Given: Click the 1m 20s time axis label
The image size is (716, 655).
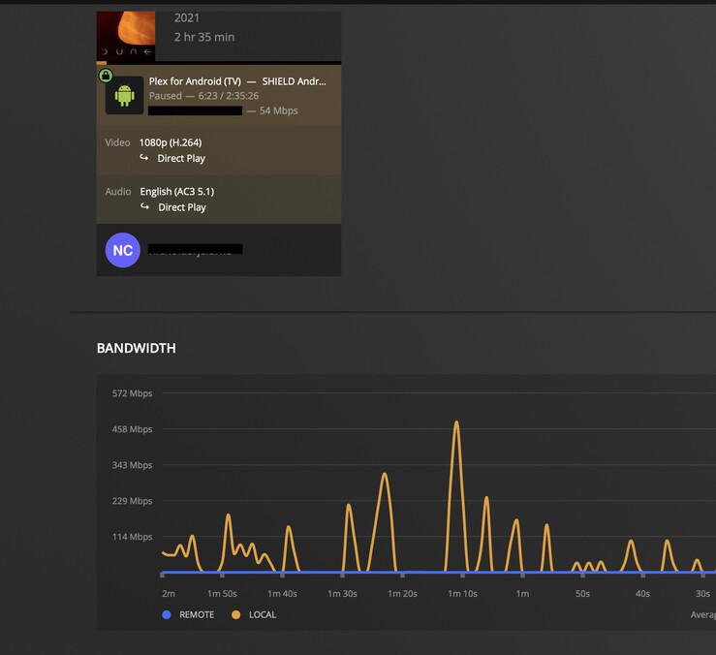Looking at the screenshot, I should [x=402, y=594].
